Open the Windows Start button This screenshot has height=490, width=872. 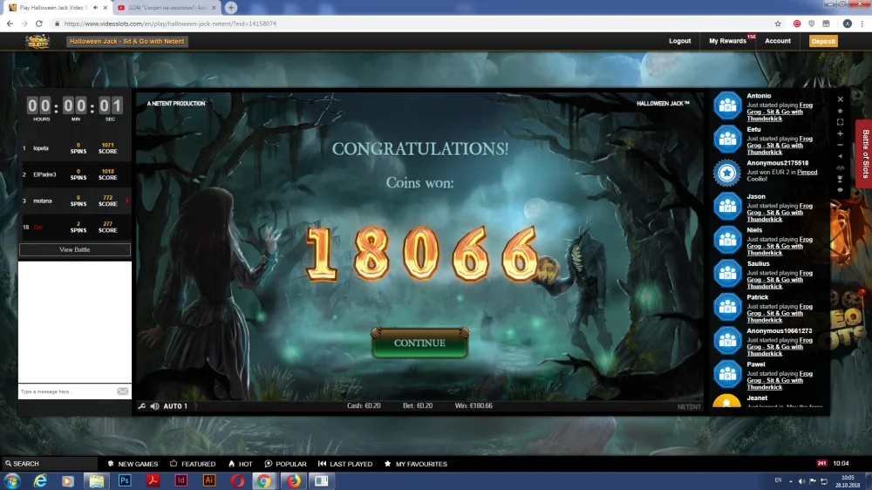coord(11,481)
